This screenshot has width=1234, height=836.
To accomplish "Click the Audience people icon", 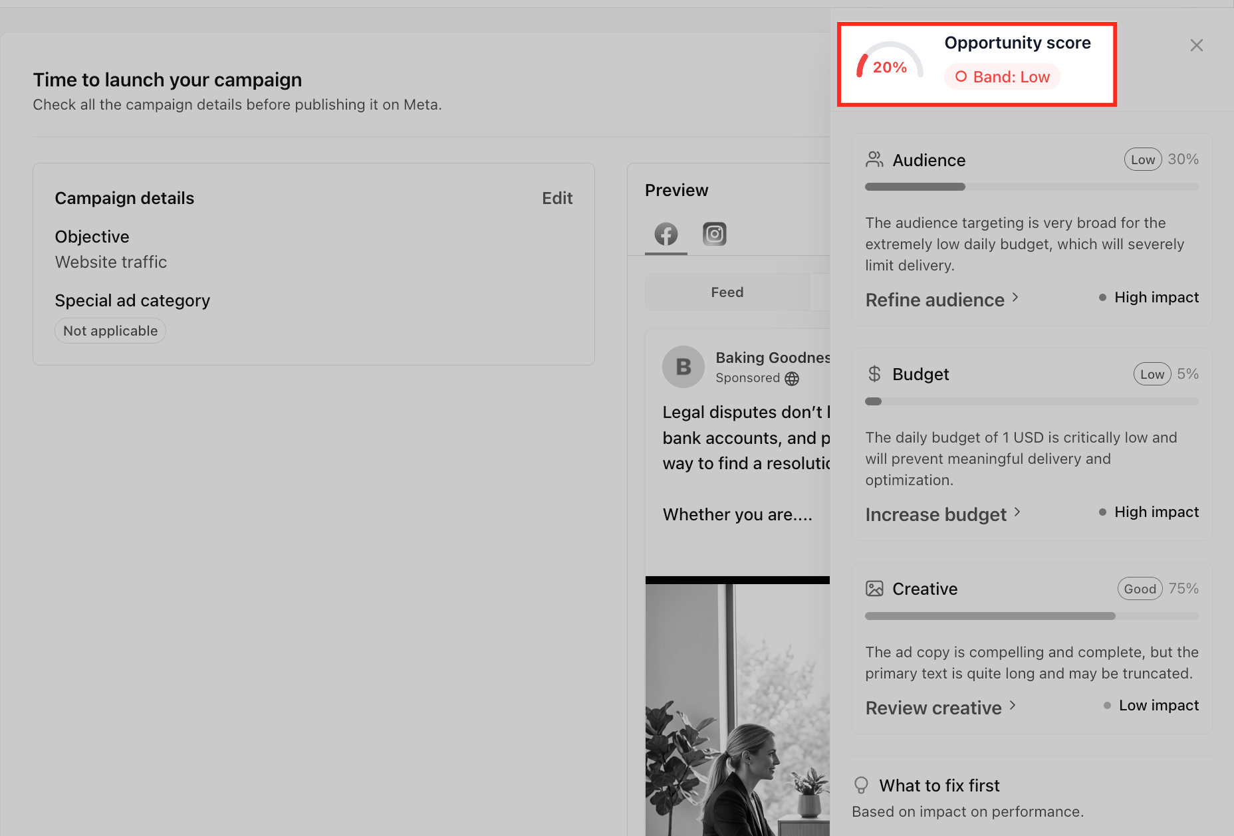I will (874, 159).
